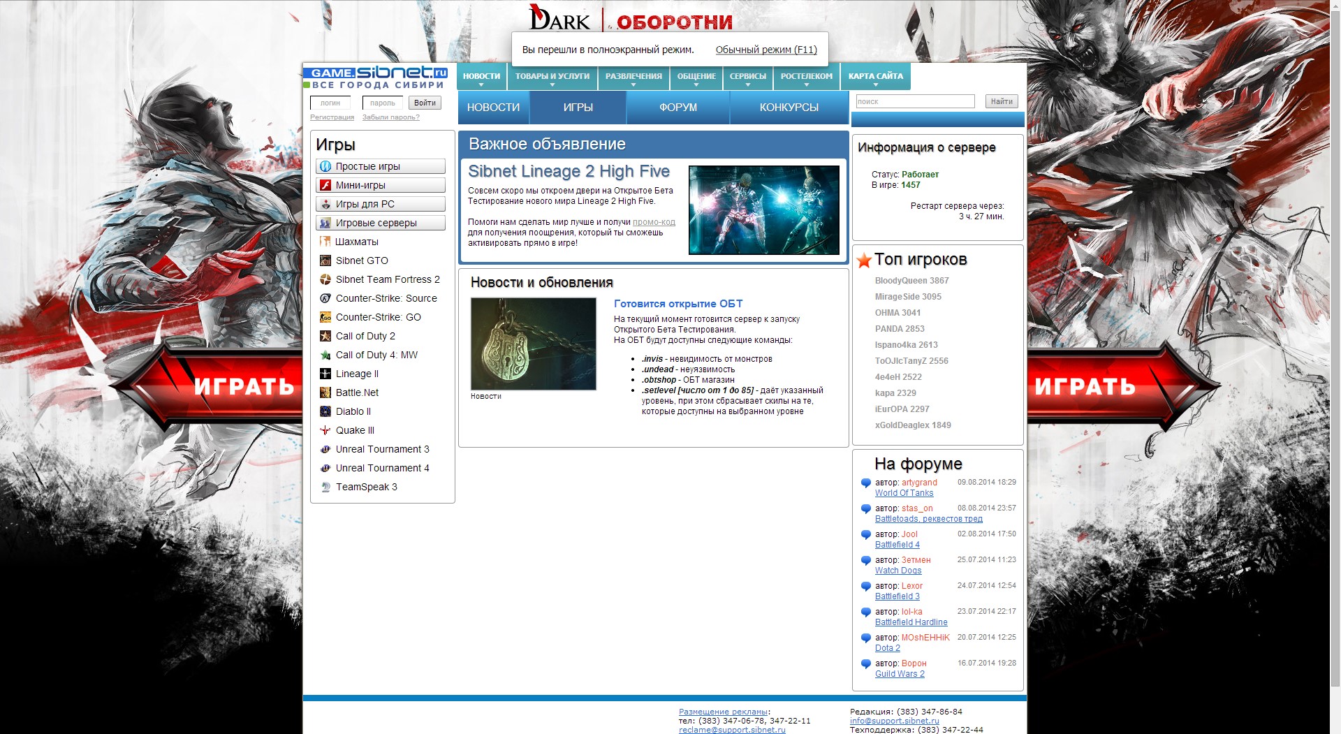Click the speech bubble next to artygrand post
This screenshot has width=1341, height=734.
tap(866, 483)
